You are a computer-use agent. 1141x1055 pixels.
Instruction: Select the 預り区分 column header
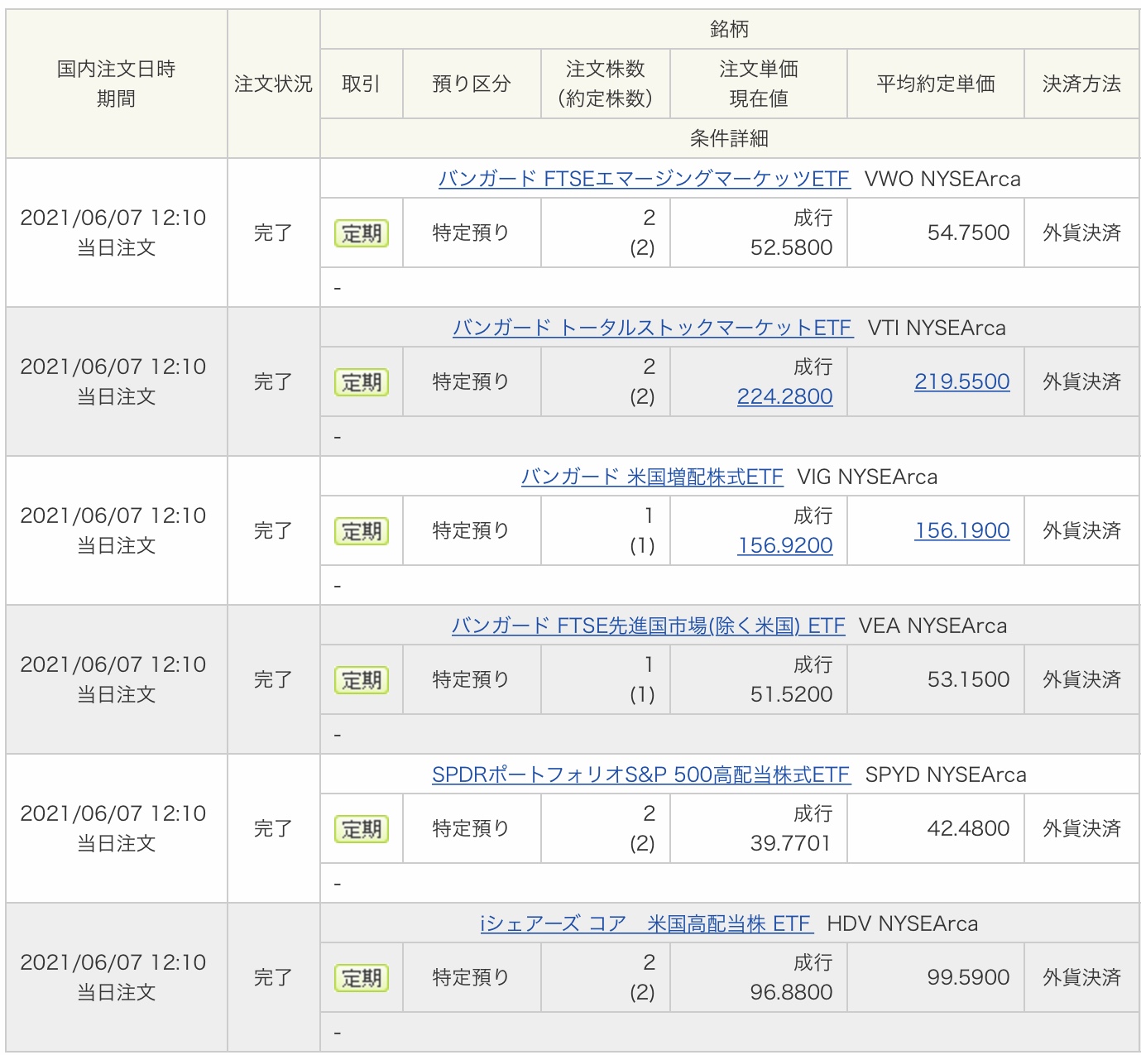tap(472, 84)
